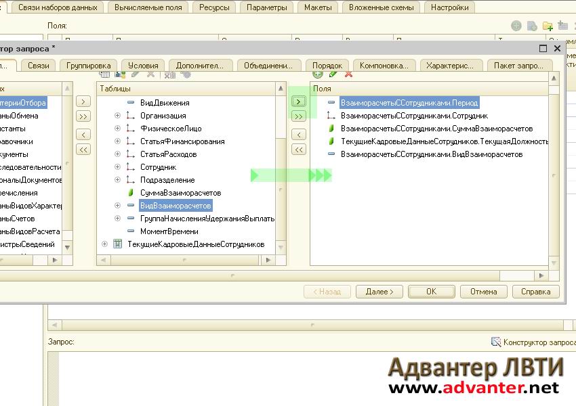Click the Таблицы panel horizontal scrollbar

point(183,260)
